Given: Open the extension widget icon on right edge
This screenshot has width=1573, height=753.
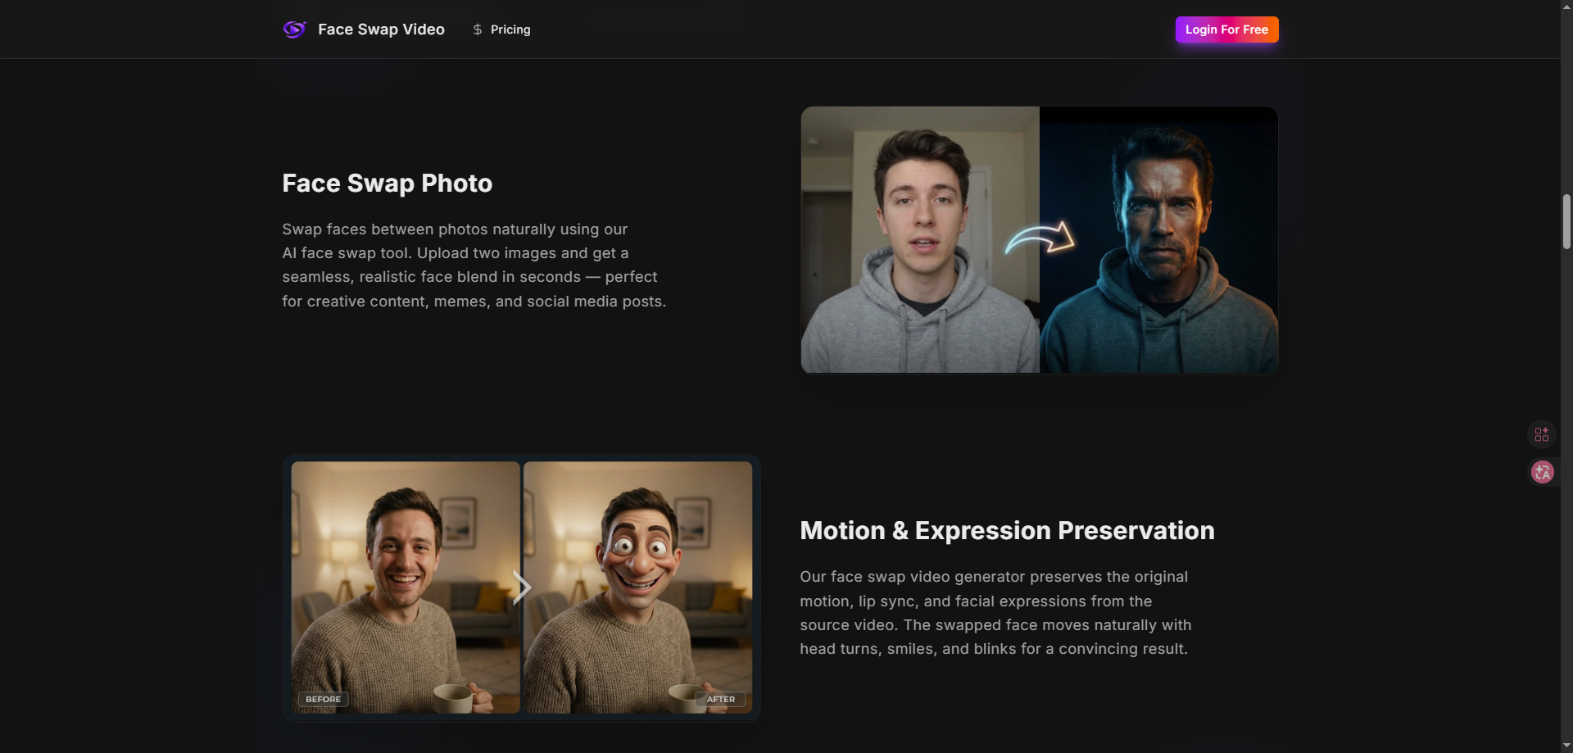Looking at the screenshot, I should (x=1542, y=434).
